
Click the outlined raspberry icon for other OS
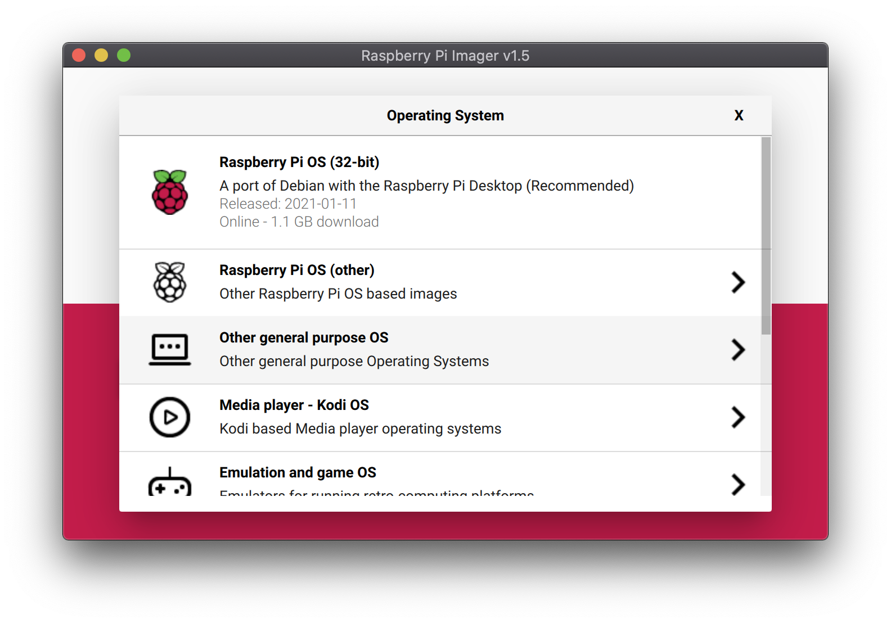[x=170, y=282]
